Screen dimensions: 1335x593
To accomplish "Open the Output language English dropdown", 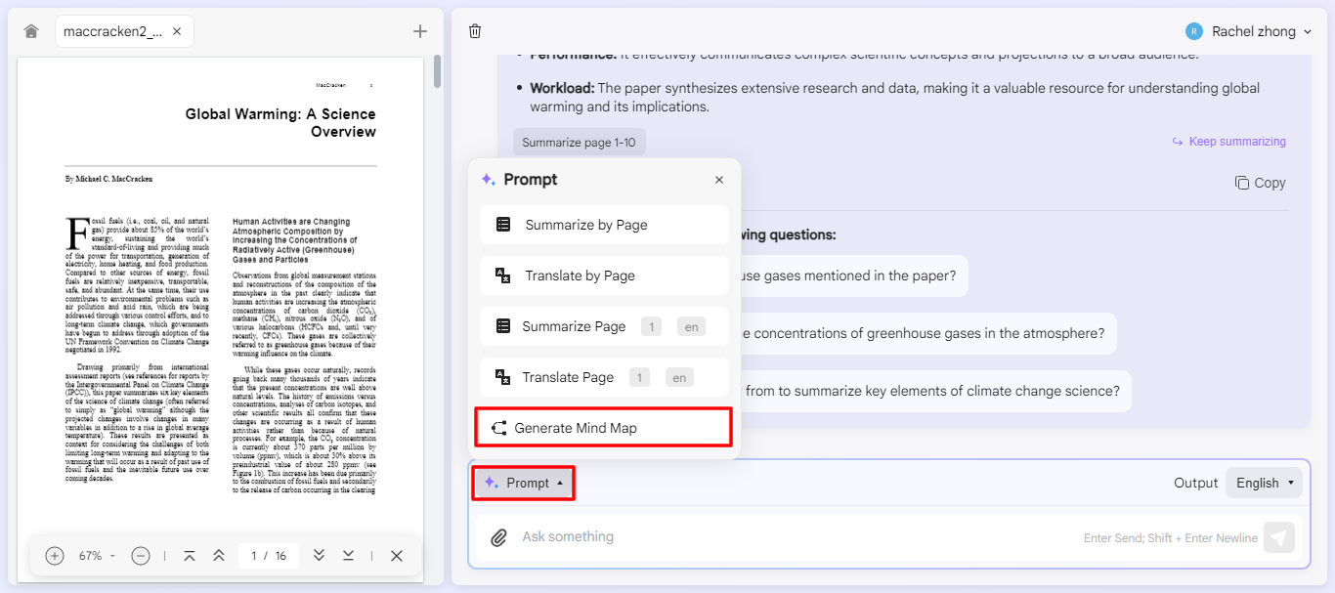I will tap(1264, 482).
